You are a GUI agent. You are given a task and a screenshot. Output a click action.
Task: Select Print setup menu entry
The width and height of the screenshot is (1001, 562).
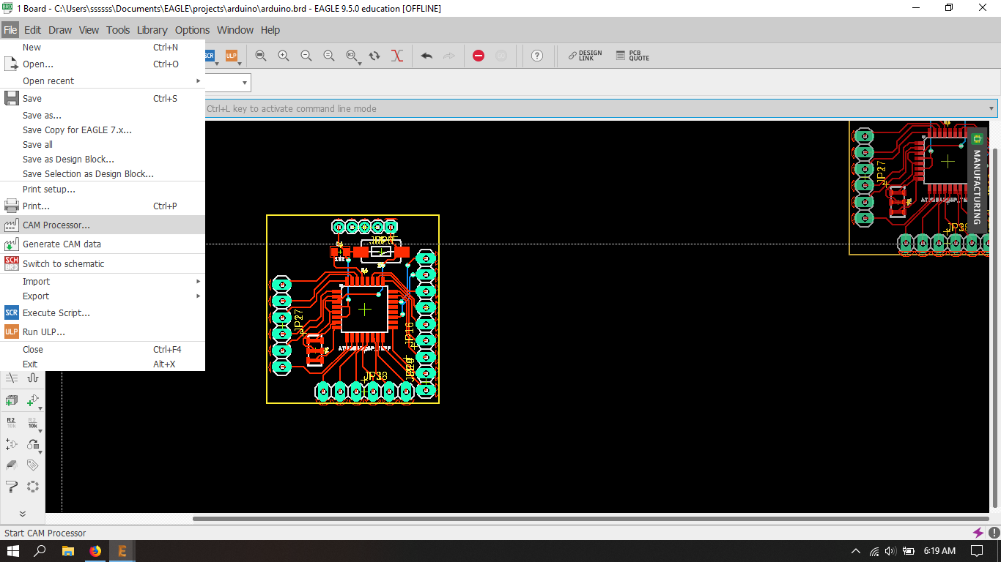point(103,189)
